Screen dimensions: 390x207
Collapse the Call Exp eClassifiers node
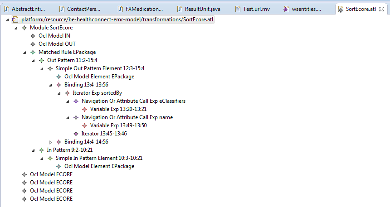(68, 101)
